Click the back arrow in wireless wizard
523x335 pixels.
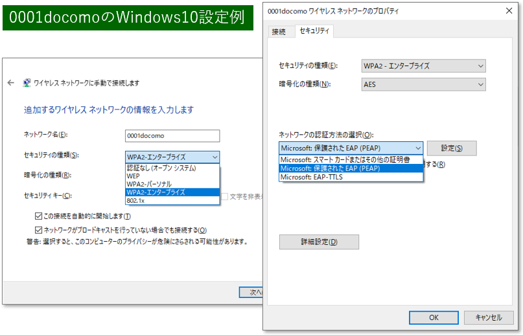tap(10, 83)
